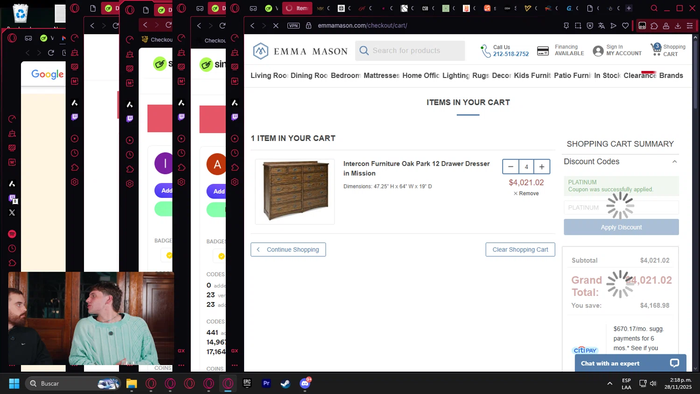Open the Recycle Bin on the desktop

click(21, 14)
